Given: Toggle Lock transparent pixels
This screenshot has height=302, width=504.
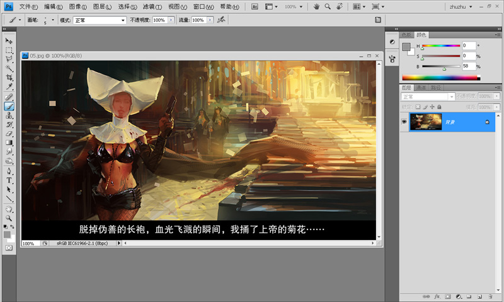Looking at the screenshot, I should pyautogui.click(x=418, y=107).
